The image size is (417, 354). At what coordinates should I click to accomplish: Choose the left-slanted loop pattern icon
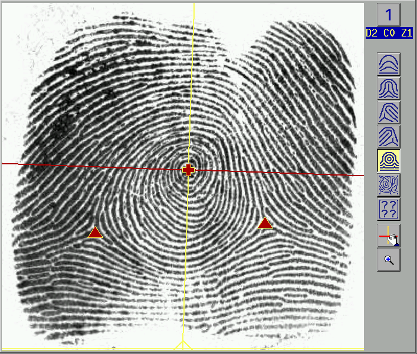(389, 113)
